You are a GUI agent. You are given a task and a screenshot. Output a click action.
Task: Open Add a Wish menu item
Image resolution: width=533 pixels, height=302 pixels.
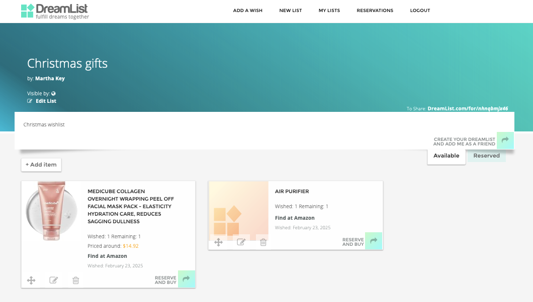click(247, 11)
